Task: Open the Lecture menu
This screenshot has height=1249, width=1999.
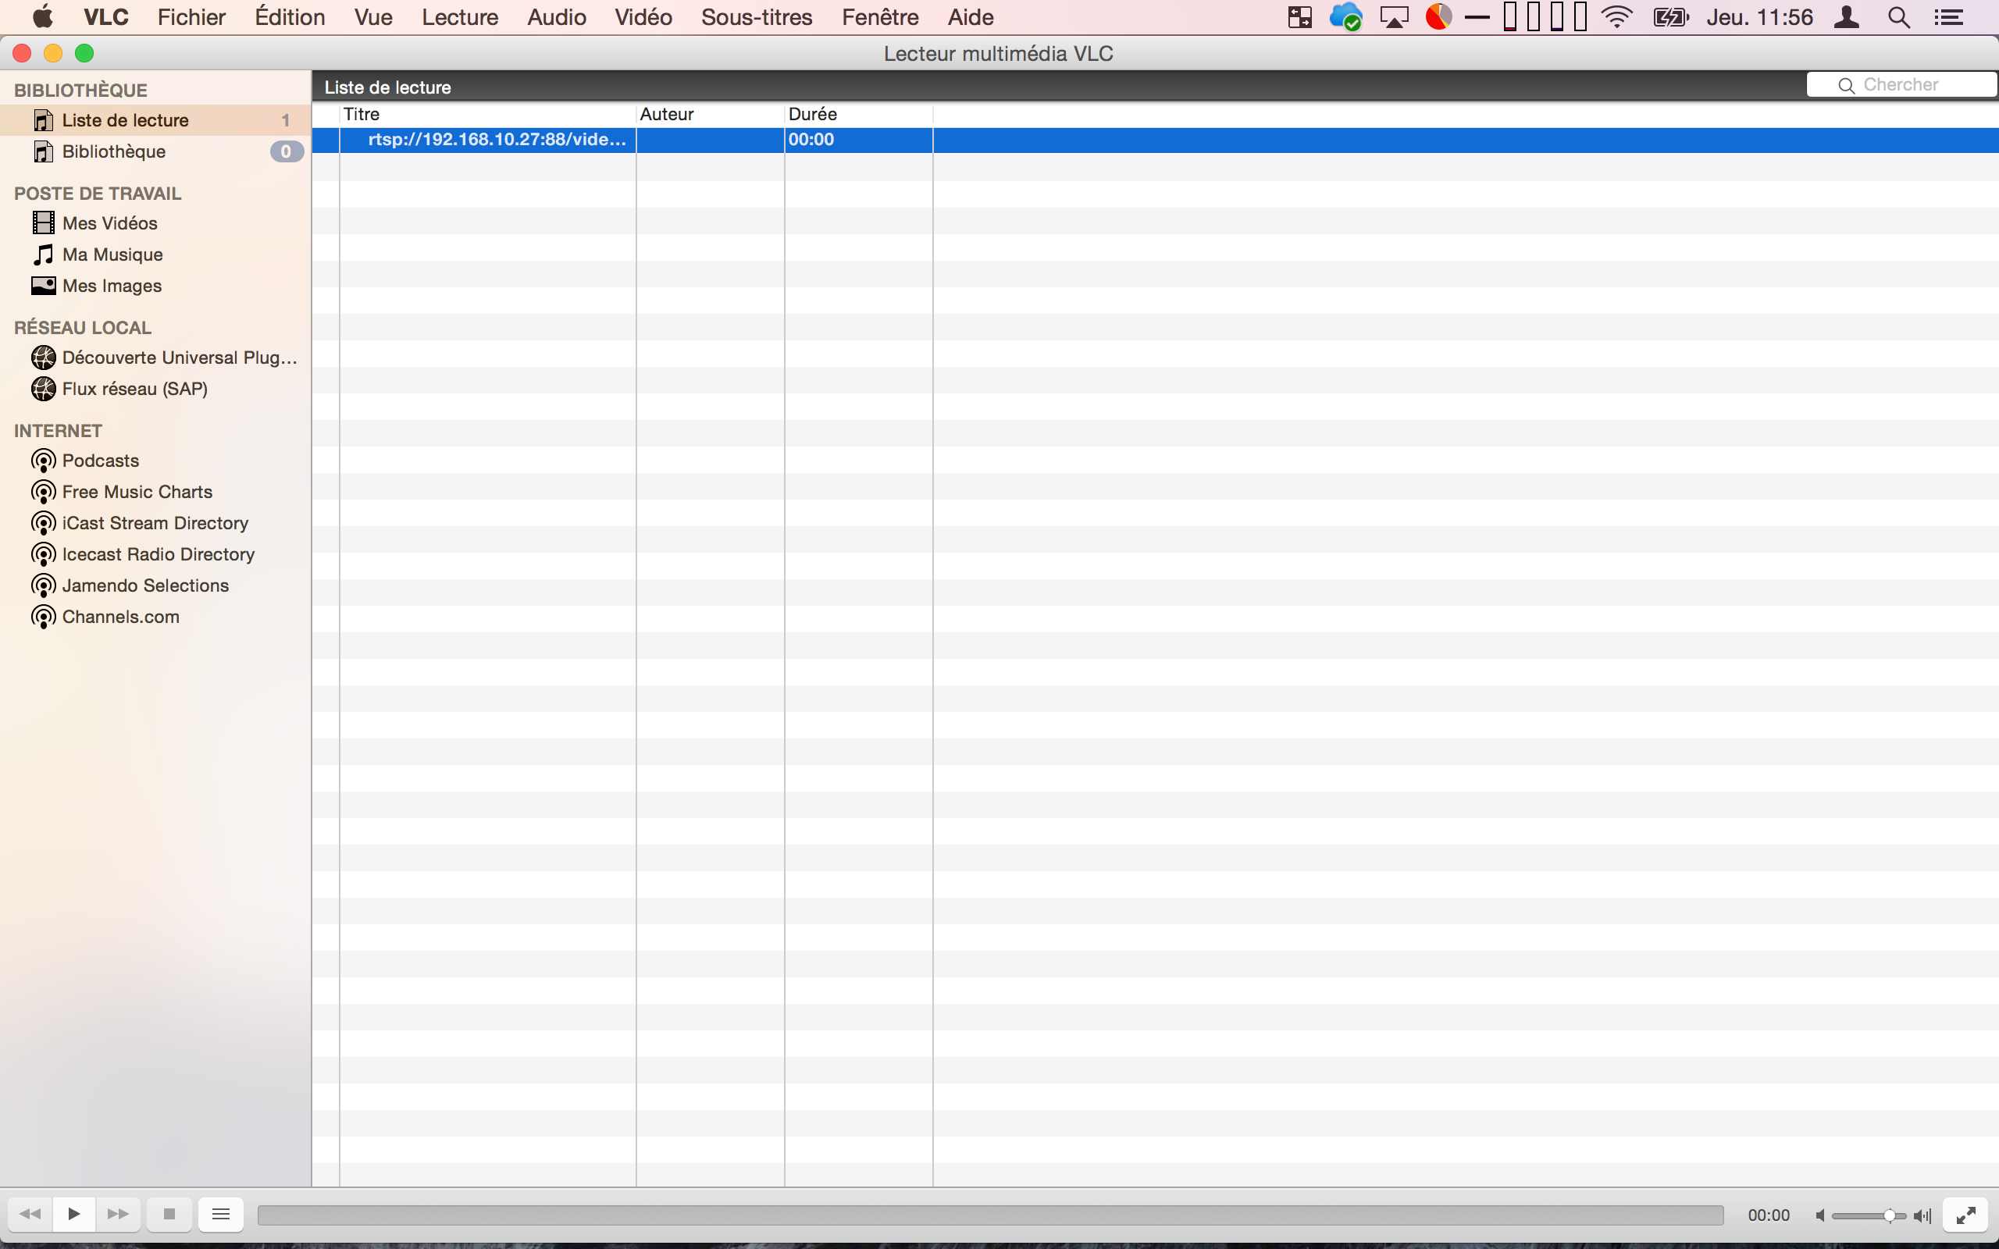Action: pyautogui.click(x=459, y=17)
